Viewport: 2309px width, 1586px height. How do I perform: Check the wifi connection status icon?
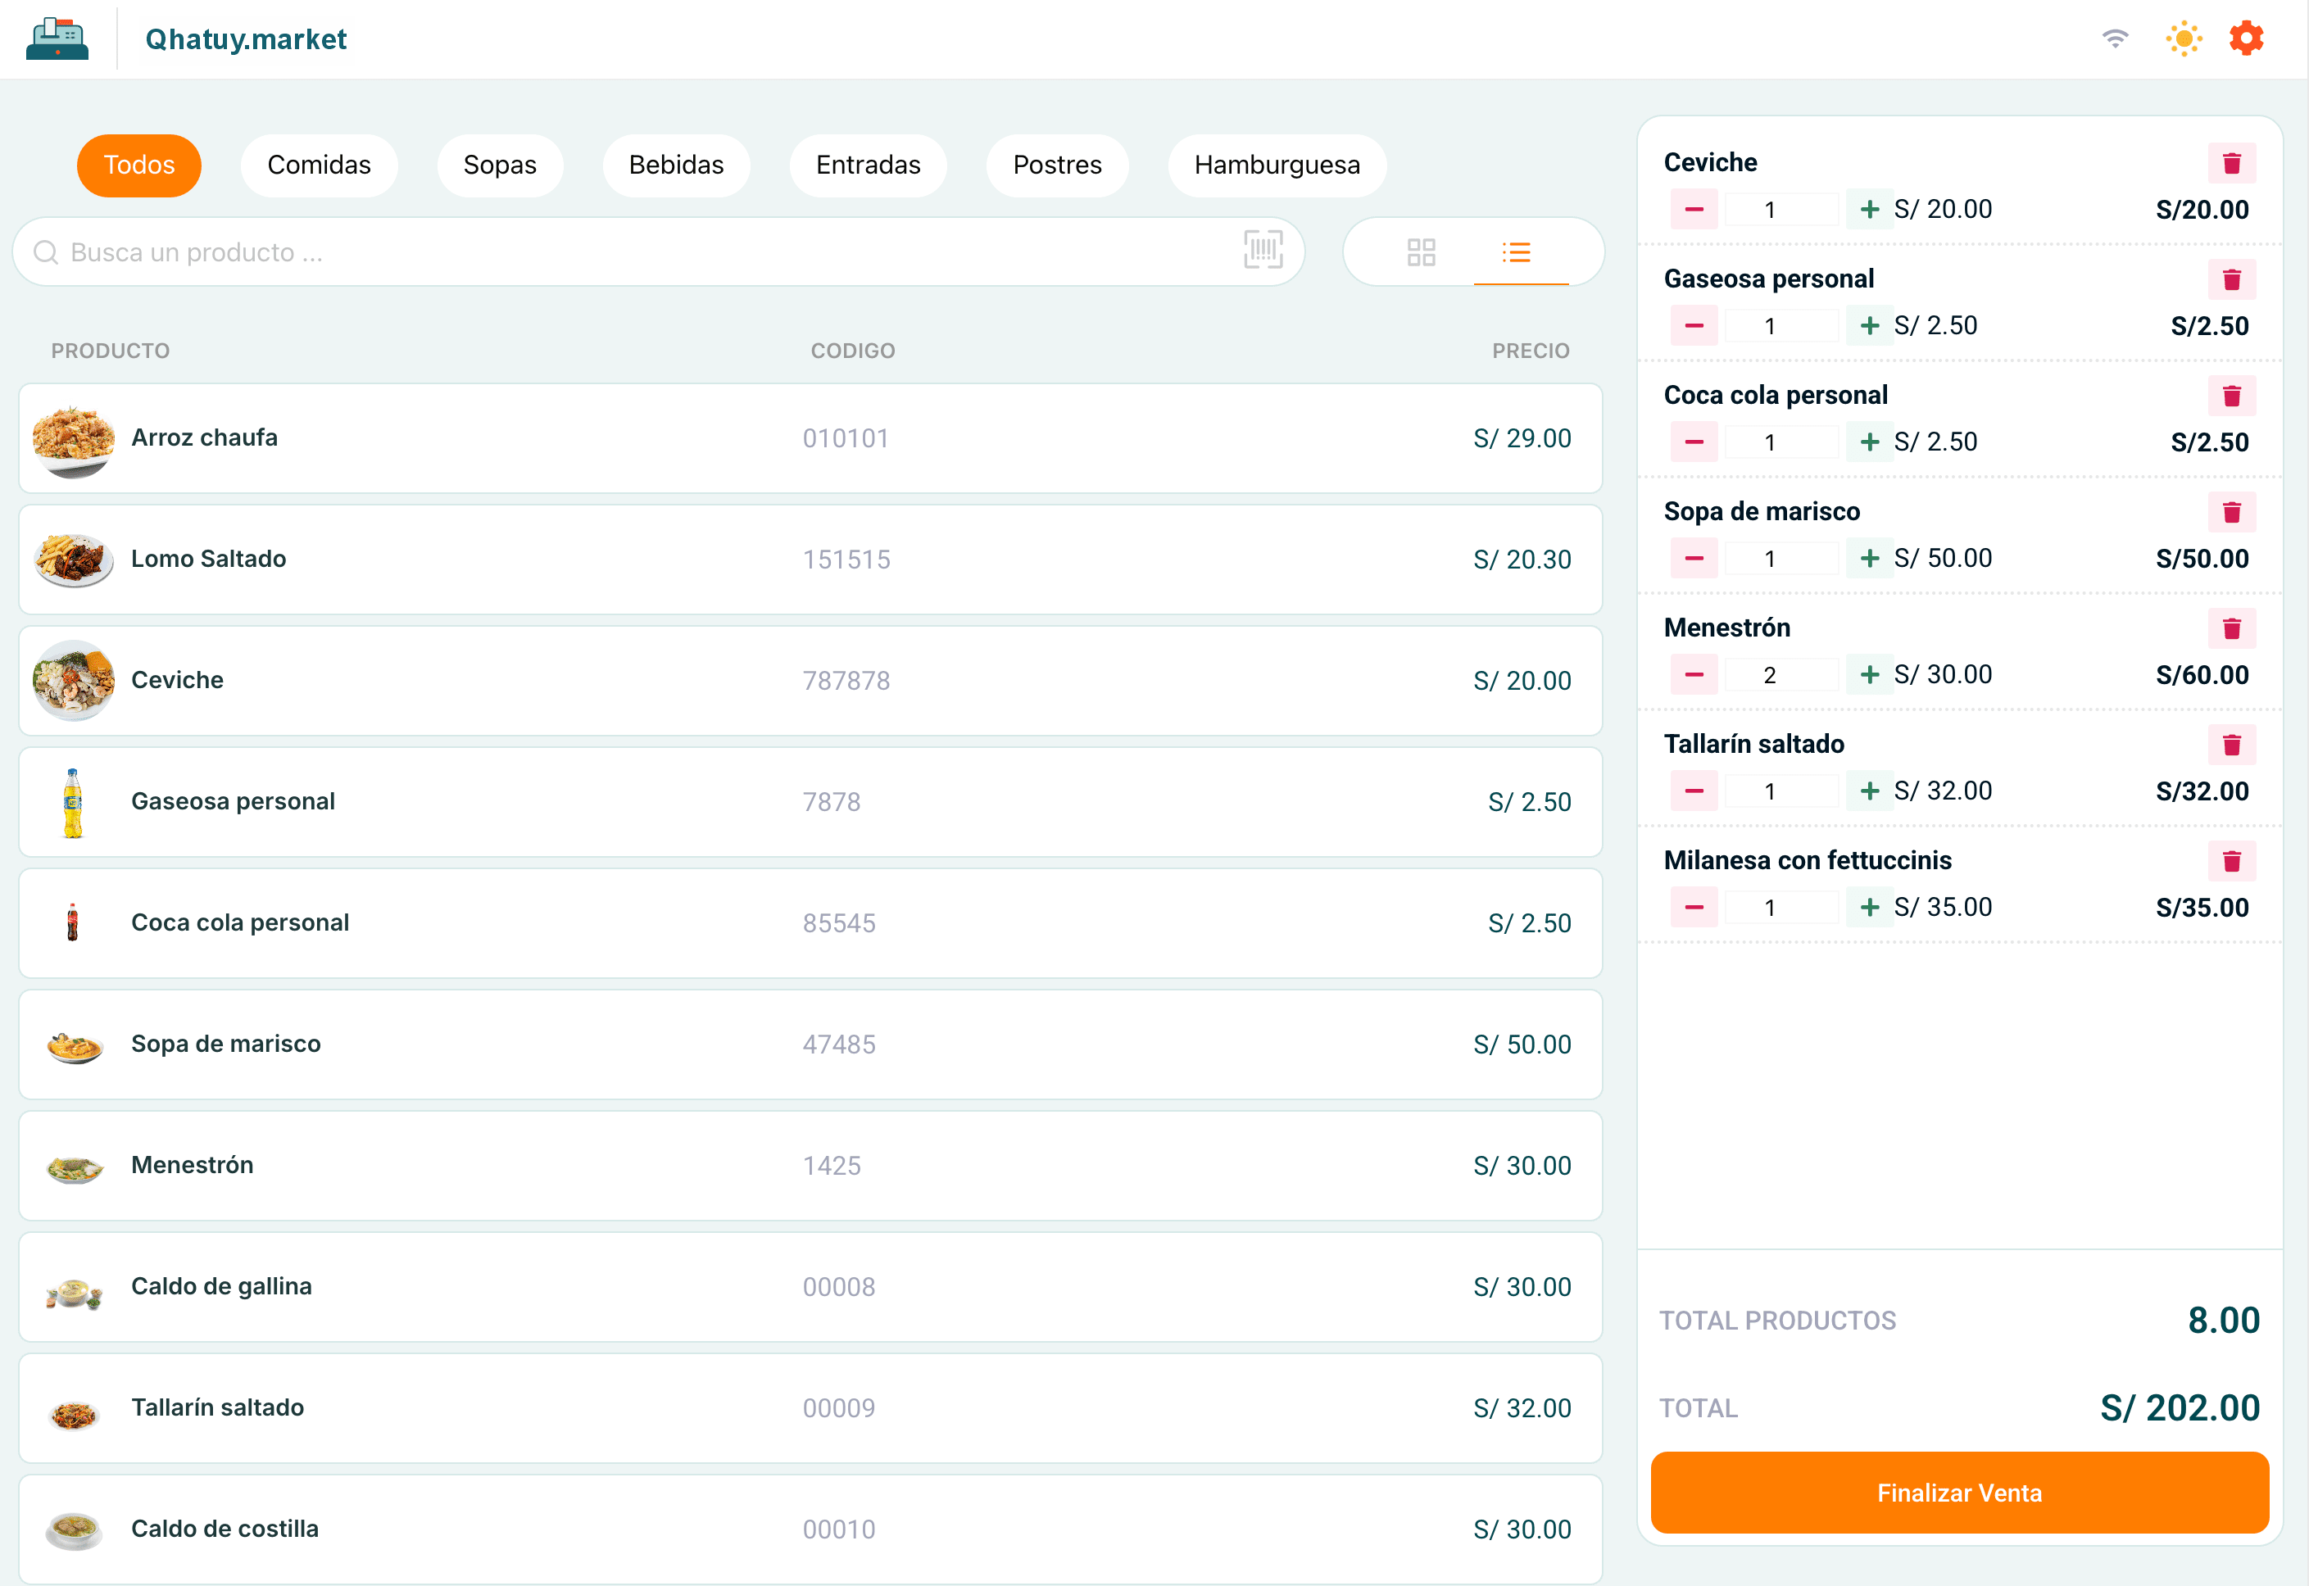coord(2115,39)
